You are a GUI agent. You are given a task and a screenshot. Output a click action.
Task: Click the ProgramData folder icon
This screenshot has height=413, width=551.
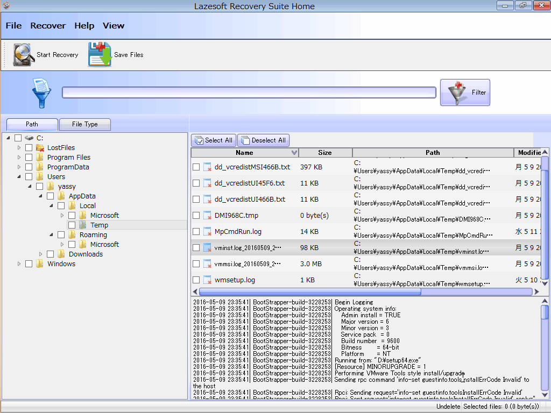coord(40,167)
